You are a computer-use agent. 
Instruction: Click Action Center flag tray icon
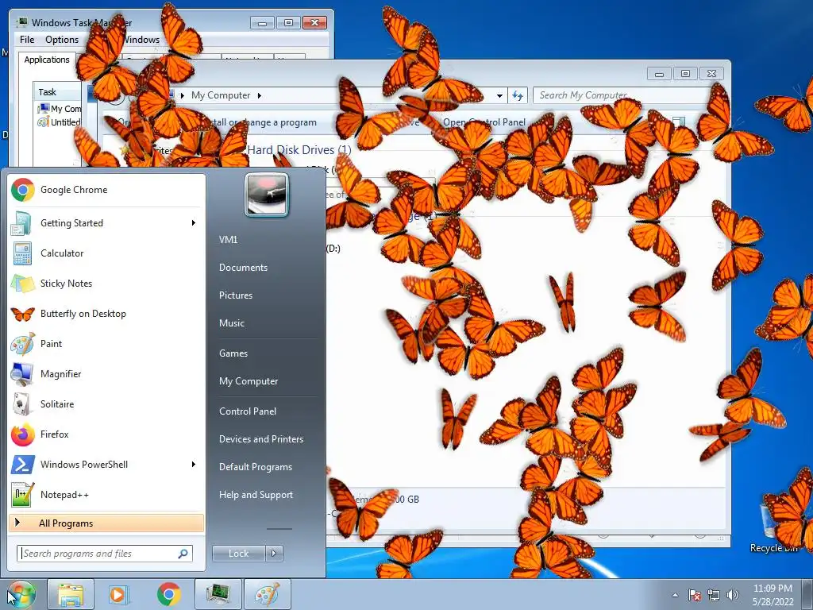pos(694,596)
